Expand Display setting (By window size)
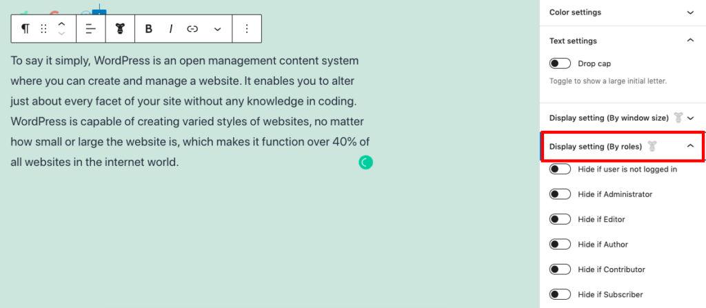This screenshot has width=706, height=308. point(623,118)
